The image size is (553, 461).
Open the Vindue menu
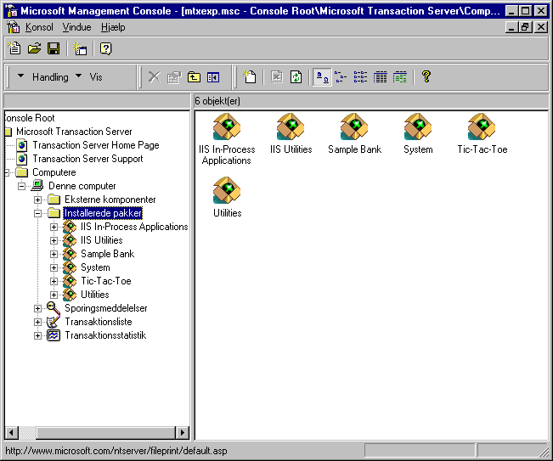pyautogui.click(x=77, y=27)
